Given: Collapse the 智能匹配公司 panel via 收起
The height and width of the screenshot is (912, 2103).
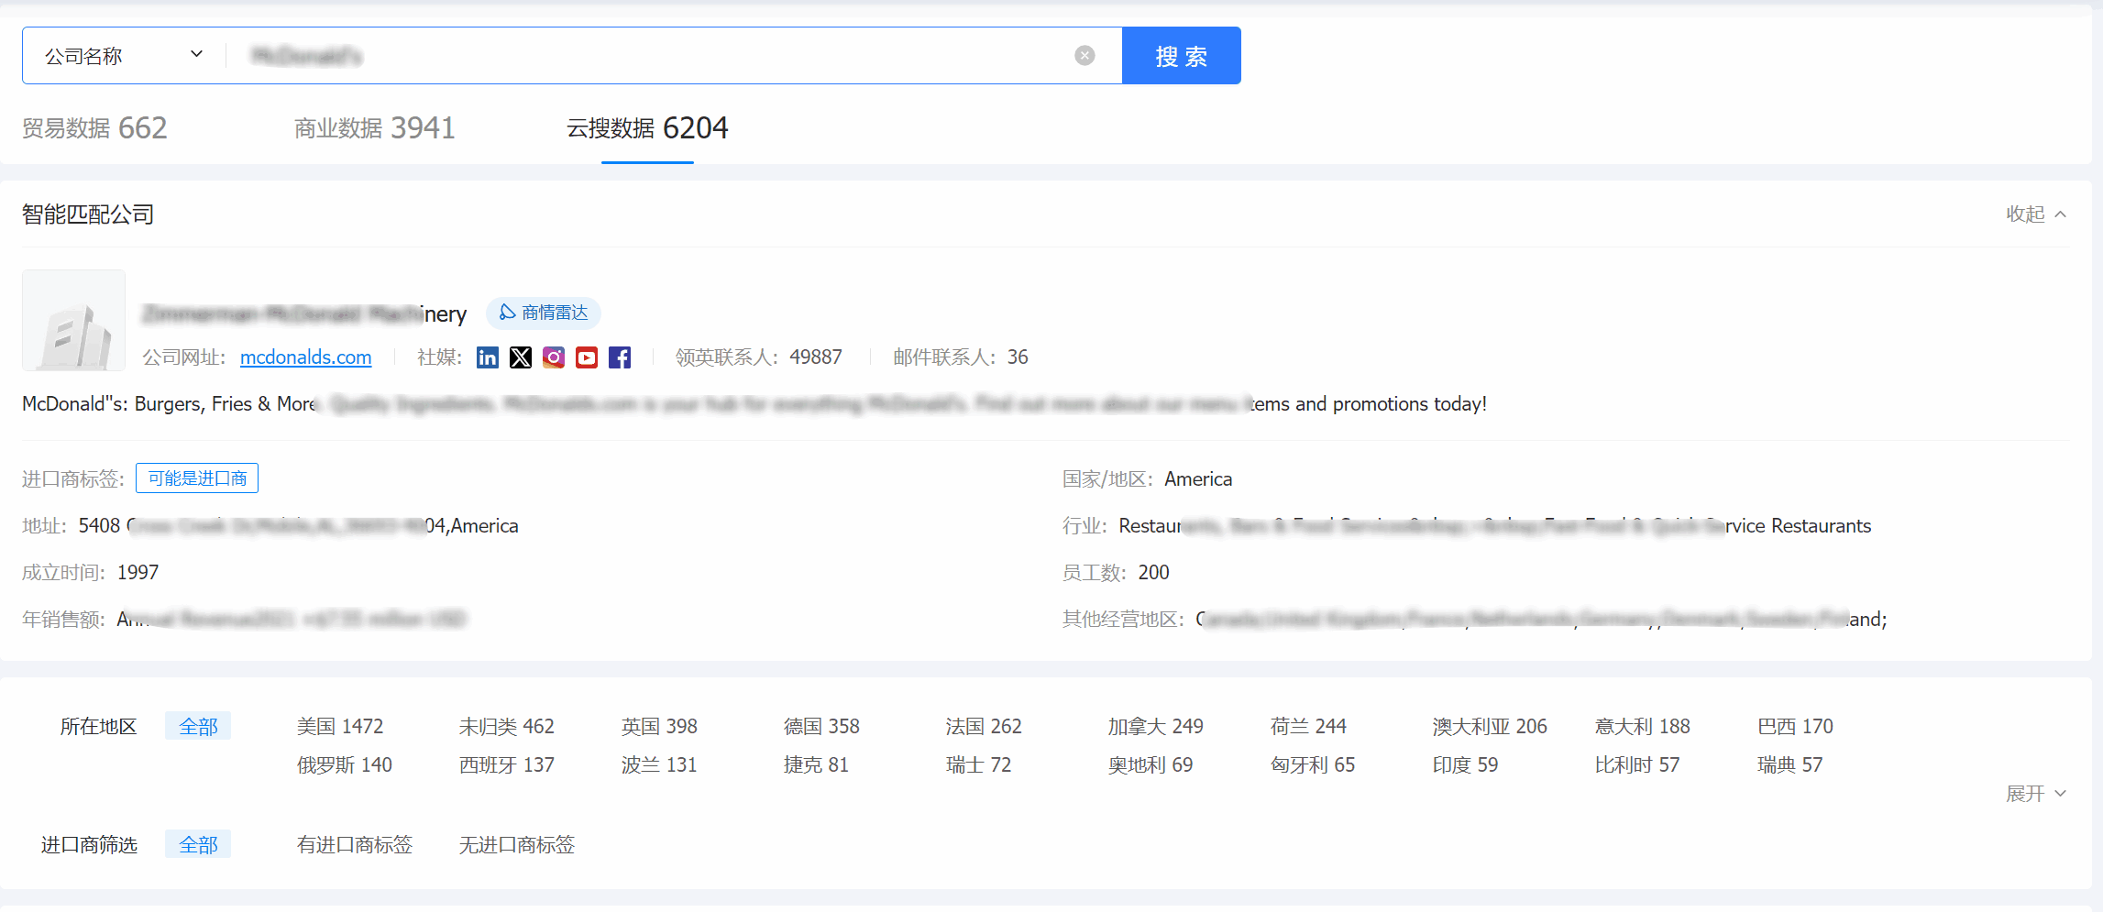Looking at the screenshot, I should click(x=2035, y=214).
